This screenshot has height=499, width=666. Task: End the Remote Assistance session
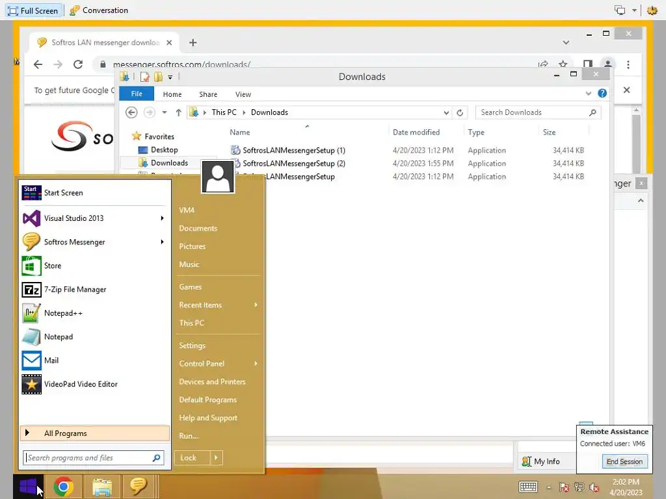(624, 462)
